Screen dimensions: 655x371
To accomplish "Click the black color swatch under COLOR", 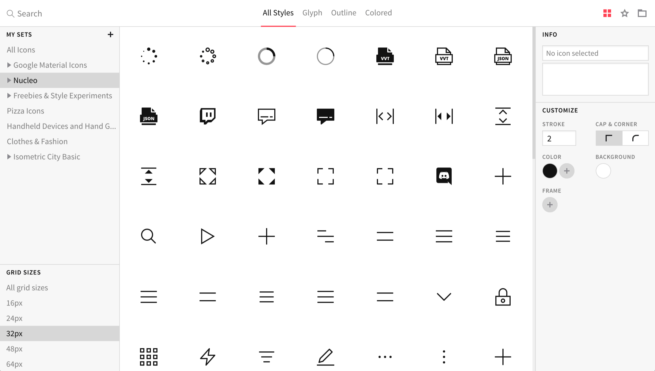I will click(x=550, y=170).
